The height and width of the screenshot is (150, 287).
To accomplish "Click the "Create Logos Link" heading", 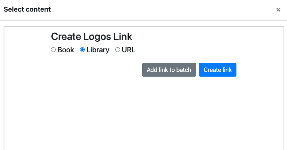I will pos(92,37).
